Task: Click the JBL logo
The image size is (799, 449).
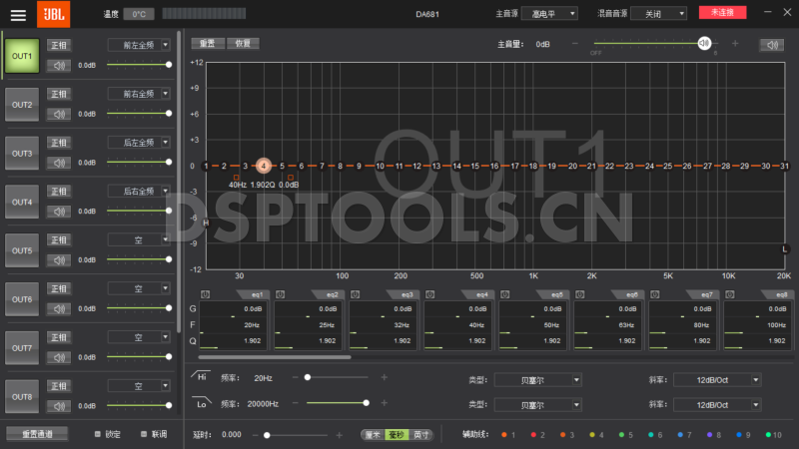Action: 54,14
